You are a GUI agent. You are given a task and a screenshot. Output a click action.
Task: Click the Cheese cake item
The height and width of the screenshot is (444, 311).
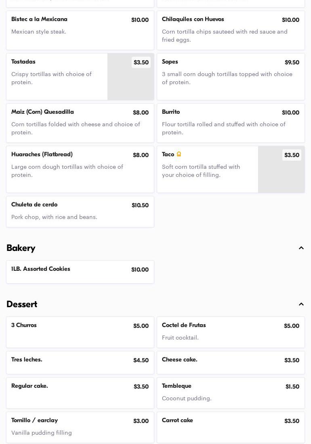tap(231, 362)
